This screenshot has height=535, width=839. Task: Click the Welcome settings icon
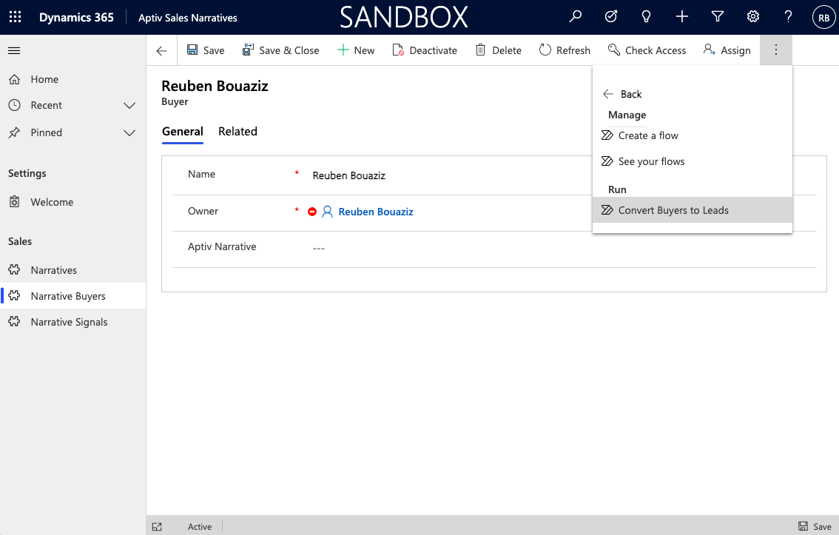point(15,202)
